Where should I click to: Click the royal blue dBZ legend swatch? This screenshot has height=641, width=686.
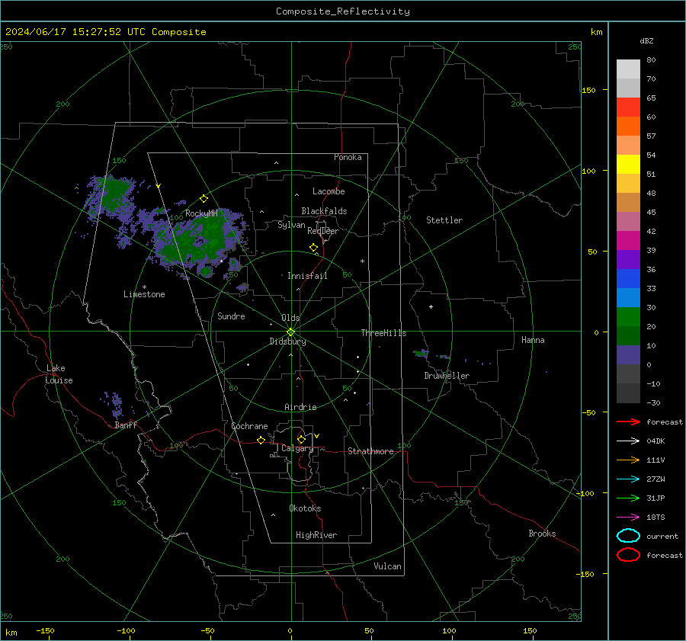pos(628,278)
